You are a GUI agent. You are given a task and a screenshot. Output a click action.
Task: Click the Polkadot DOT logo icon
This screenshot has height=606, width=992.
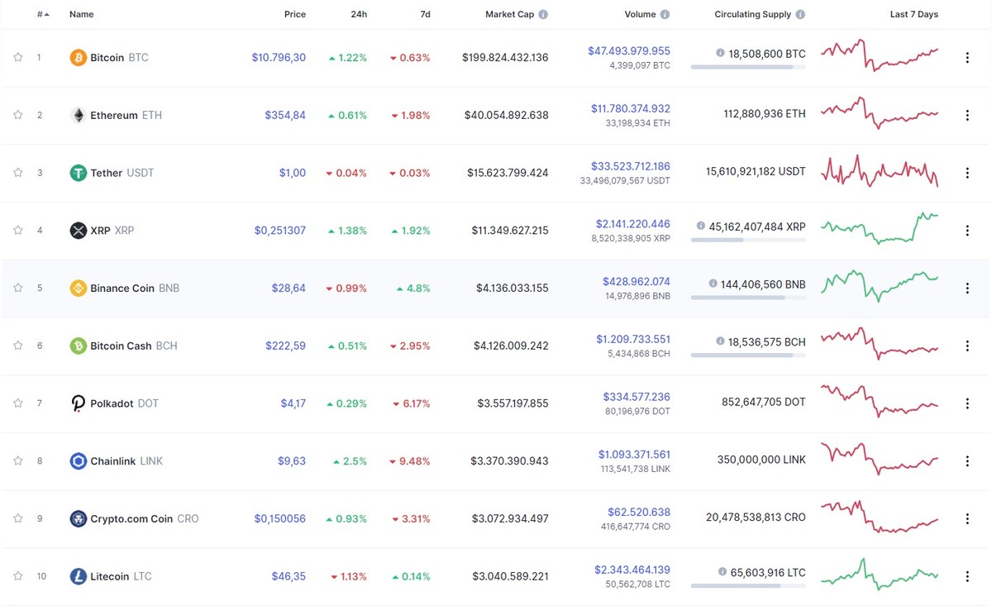coord(79,403)
